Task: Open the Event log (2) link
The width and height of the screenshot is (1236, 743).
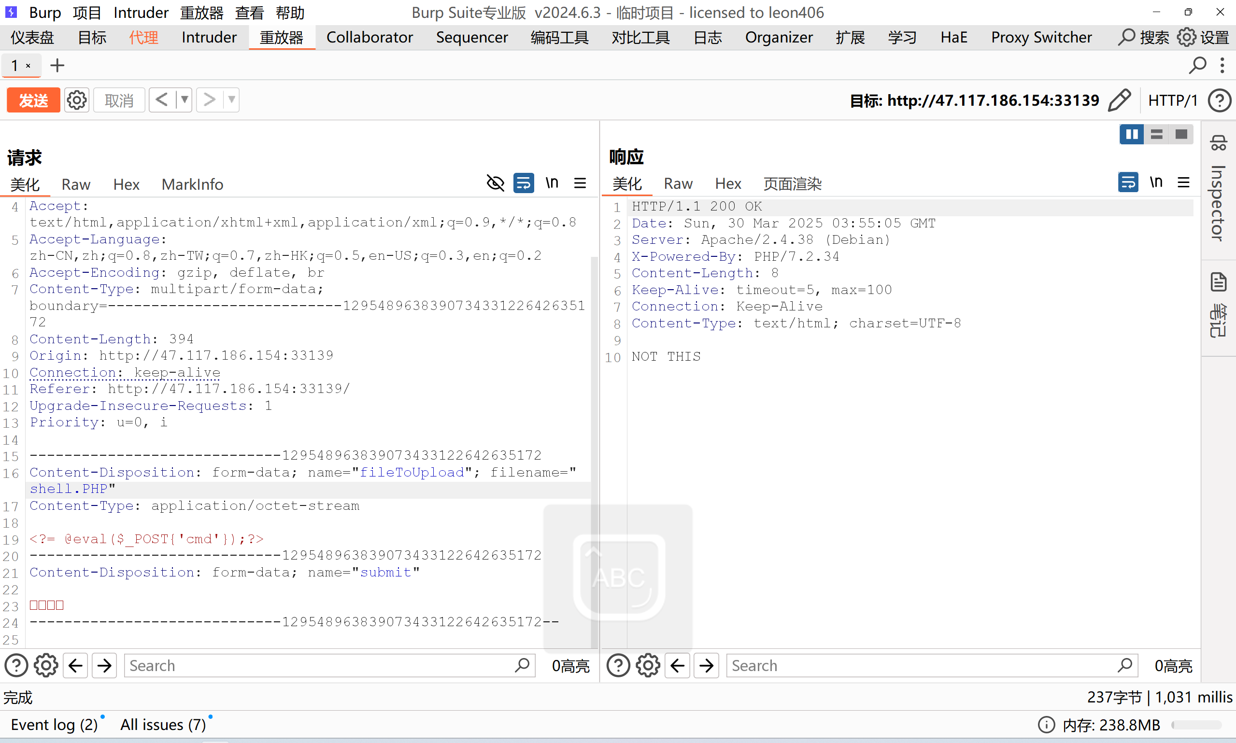Action: click(x=54, y=725)
